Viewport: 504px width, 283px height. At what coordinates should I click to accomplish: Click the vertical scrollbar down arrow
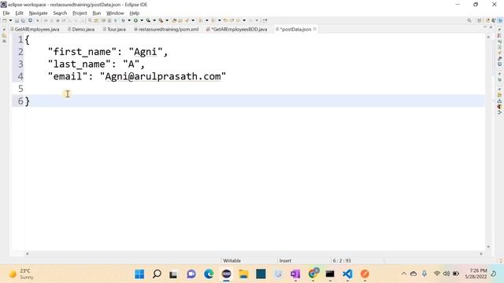point(488,247)
